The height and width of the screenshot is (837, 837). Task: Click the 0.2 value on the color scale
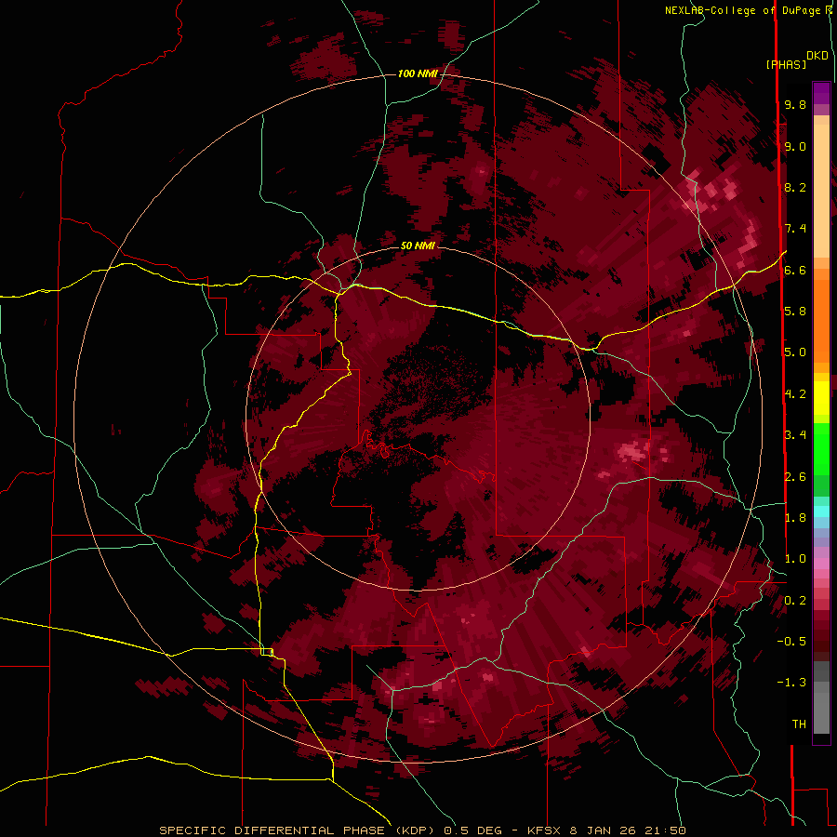click(795, 601)
